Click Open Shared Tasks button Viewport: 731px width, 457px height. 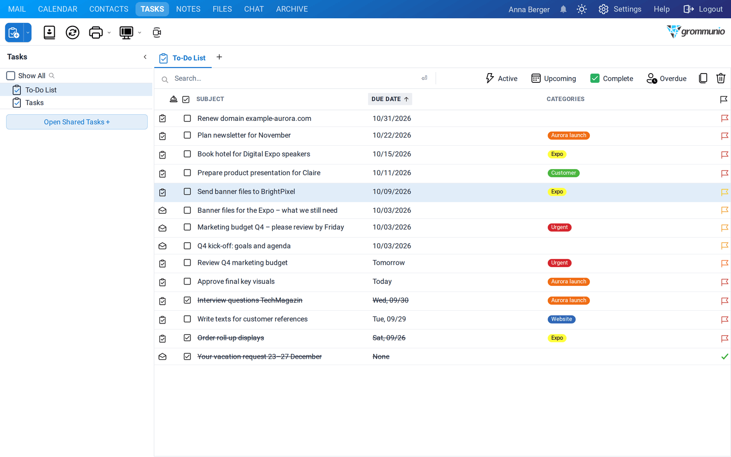77,122
